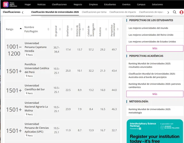Click Perú location pin under Científica del Sur
The height and width of the screenshot is (143, 184).
click(x=29, y=93)
